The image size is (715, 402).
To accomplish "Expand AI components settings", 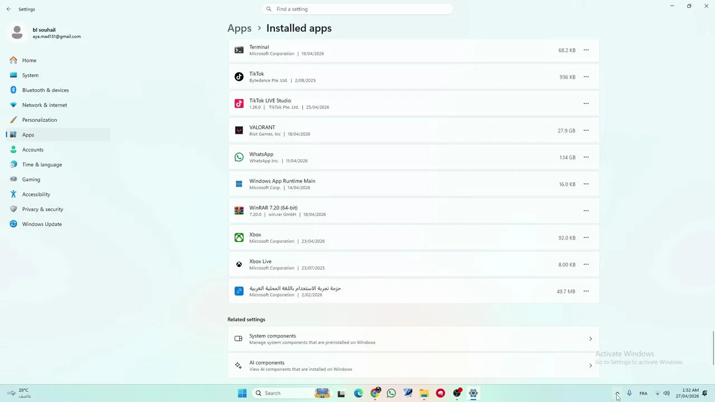I will coord(413,366).
